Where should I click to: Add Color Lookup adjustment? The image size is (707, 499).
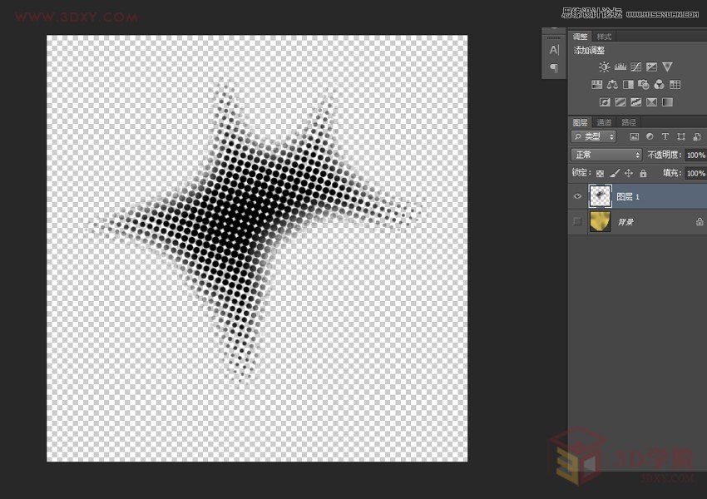coord(675,84)
